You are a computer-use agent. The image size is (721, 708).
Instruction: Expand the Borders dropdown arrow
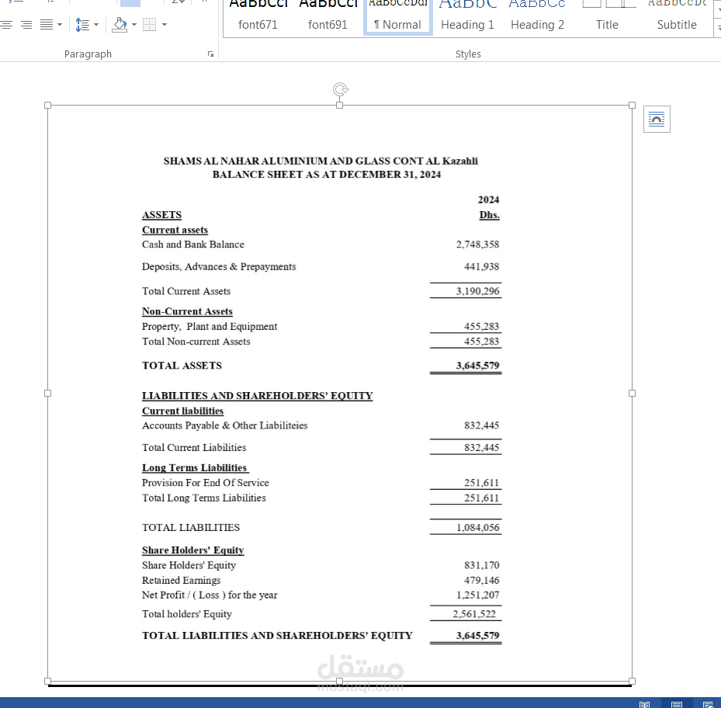click(x=165, y=25)
